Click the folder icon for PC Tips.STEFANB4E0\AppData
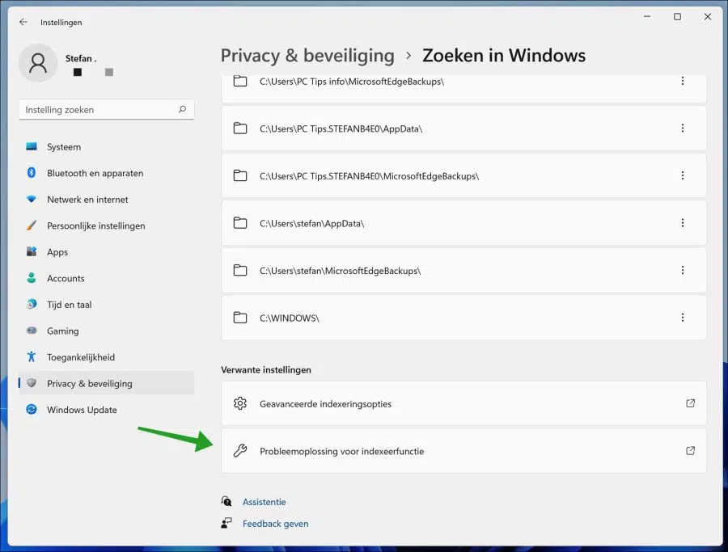The image size is (728, 552). pyautogui.click(x=240, y=129)
